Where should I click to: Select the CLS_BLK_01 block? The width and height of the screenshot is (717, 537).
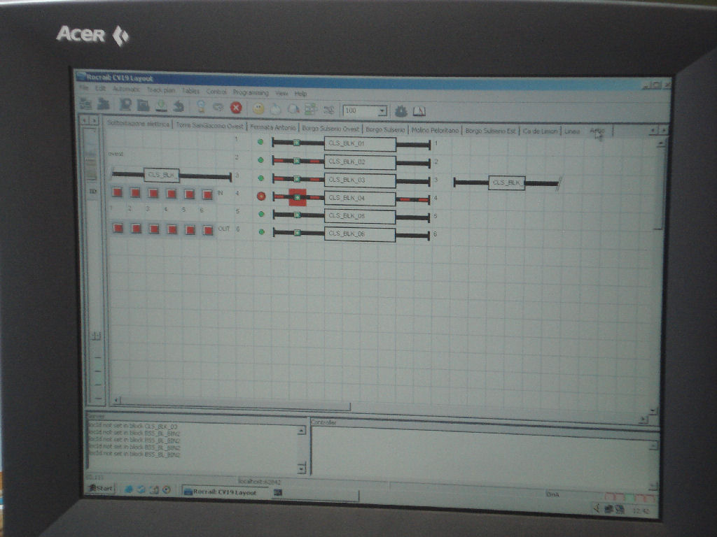point(360,143)
